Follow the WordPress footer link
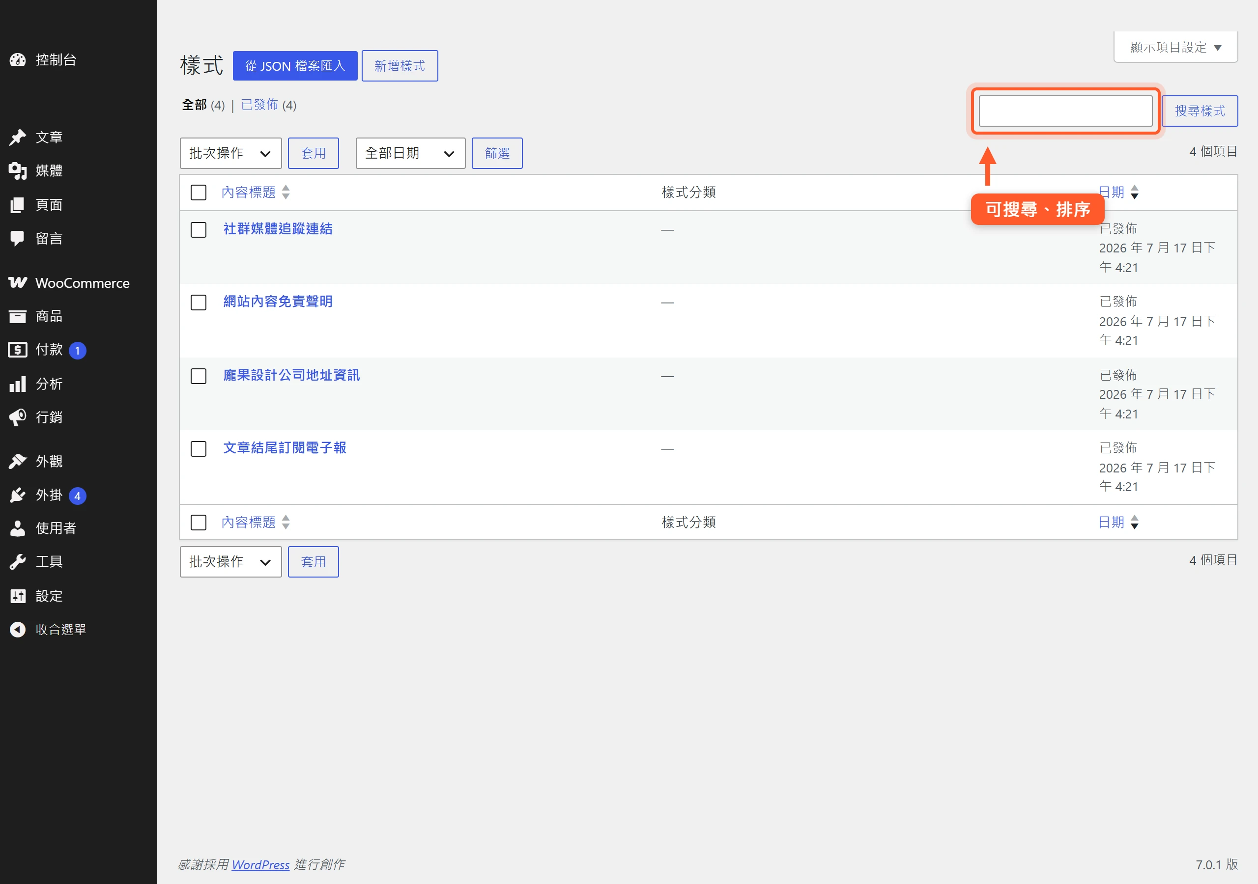This screenshot has width=1258, height=884. [260, 865]
